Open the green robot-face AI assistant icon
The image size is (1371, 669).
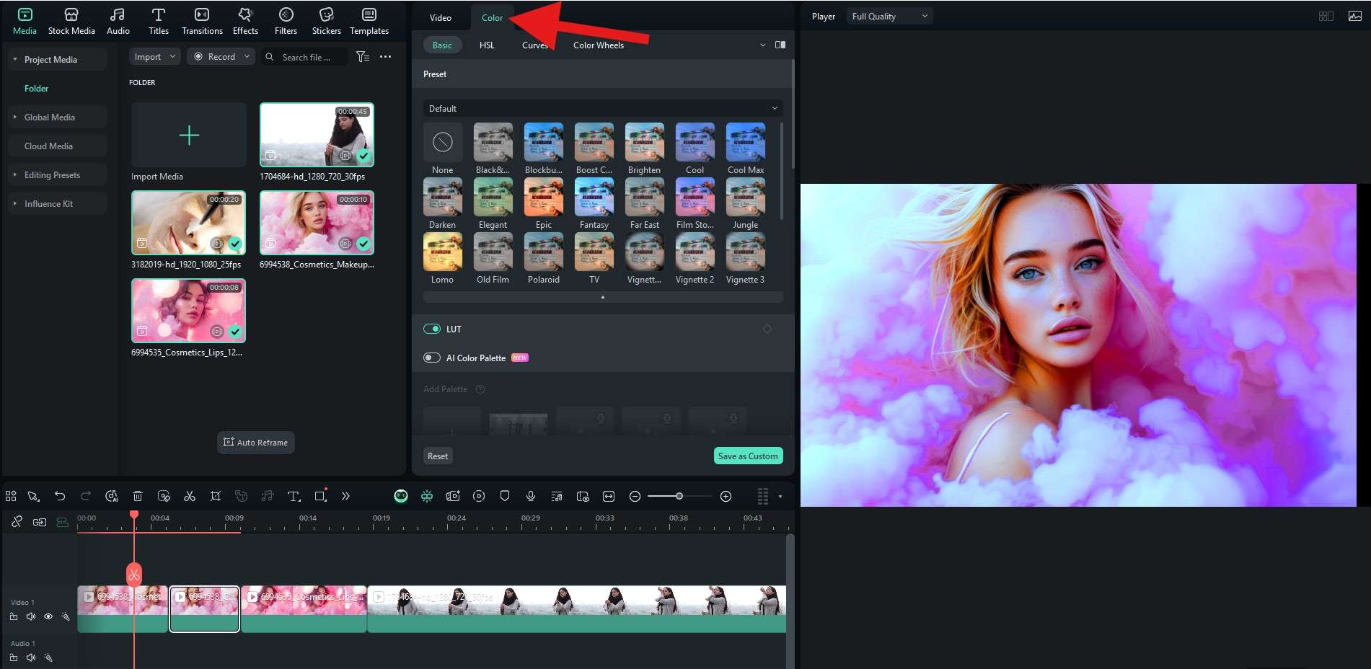coord(401,496)
